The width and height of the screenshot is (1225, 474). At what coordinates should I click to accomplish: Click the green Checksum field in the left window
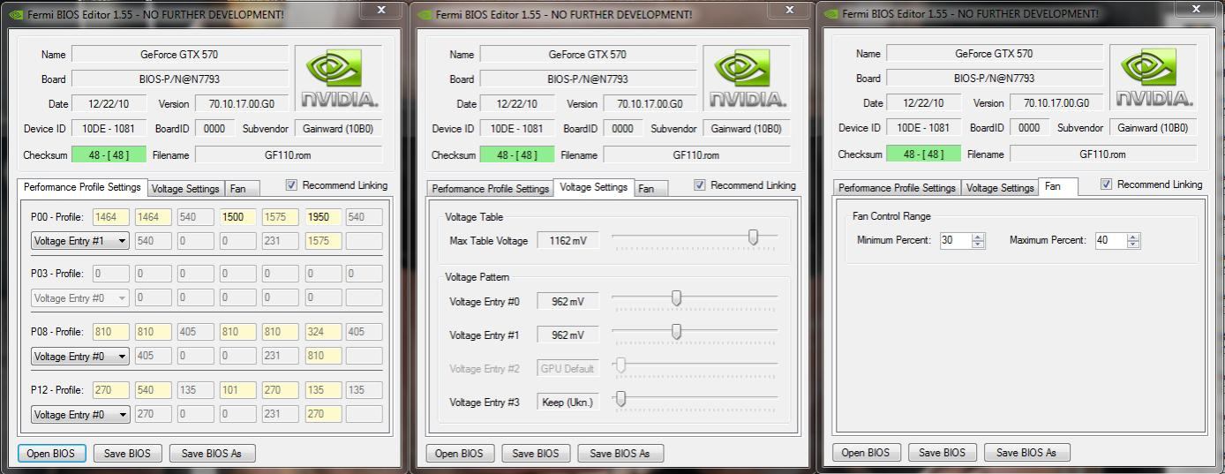[x=109, y=155]
